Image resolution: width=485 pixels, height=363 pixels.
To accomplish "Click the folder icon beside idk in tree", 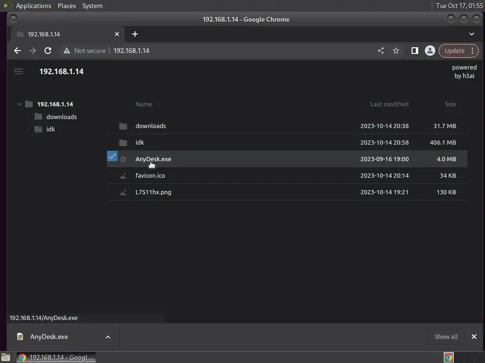I will point(38,129).
